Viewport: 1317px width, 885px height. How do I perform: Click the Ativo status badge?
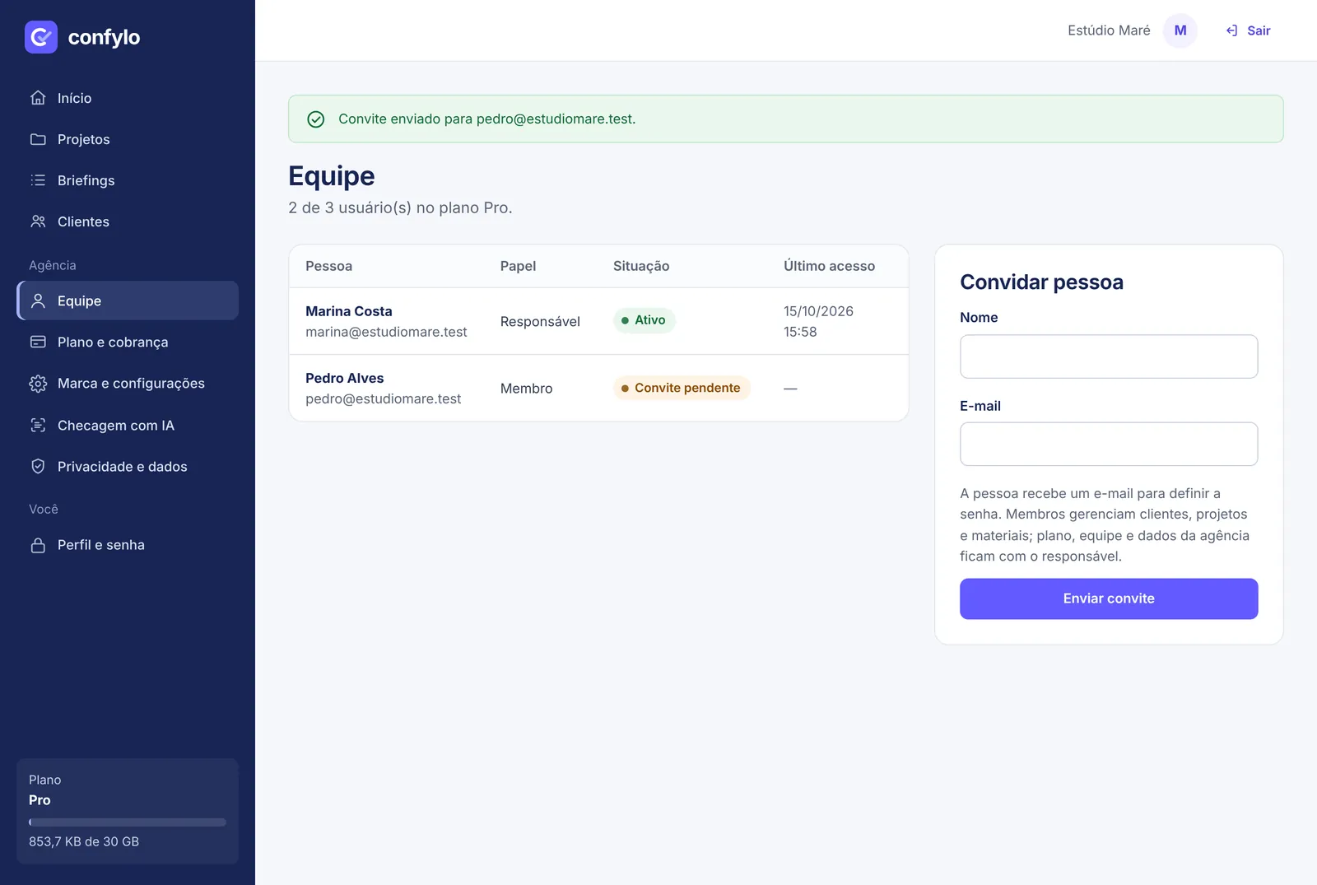pyautogui.click(x=645, y=320)
